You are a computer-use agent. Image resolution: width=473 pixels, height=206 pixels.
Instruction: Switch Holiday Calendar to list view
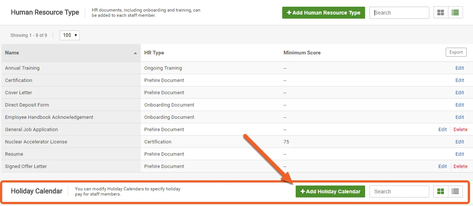click(x=455, y=191)
